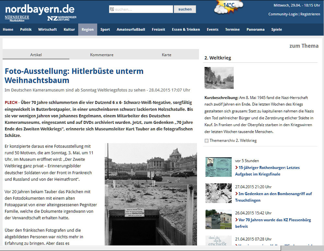
Task: Click the zum Thema heading
Action: click(x=304, y=46)
